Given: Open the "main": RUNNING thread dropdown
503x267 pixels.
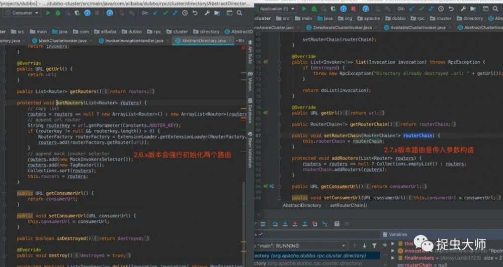Looking at the screenshot, I should pyautogui.click(x=301, y=245).
